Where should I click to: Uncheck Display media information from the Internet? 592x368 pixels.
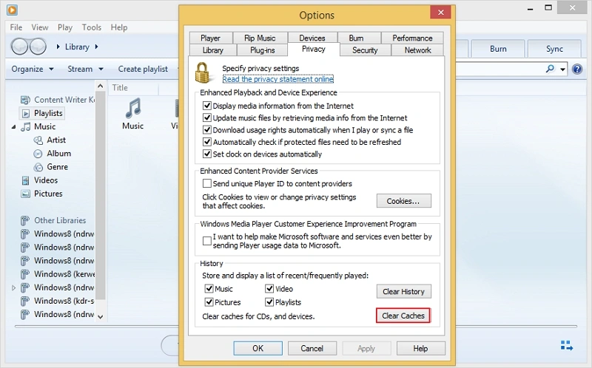(x=207, y=106)
